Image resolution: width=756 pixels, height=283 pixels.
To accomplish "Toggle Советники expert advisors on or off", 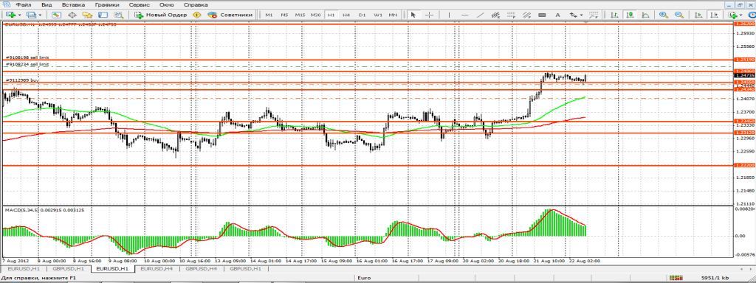I will [x=230, y=15].
